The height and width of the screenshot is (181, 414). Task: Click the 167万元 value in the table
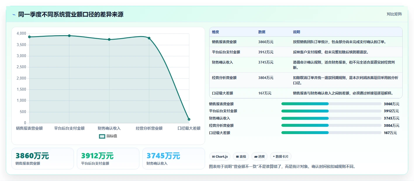click(x=265, y=93)
